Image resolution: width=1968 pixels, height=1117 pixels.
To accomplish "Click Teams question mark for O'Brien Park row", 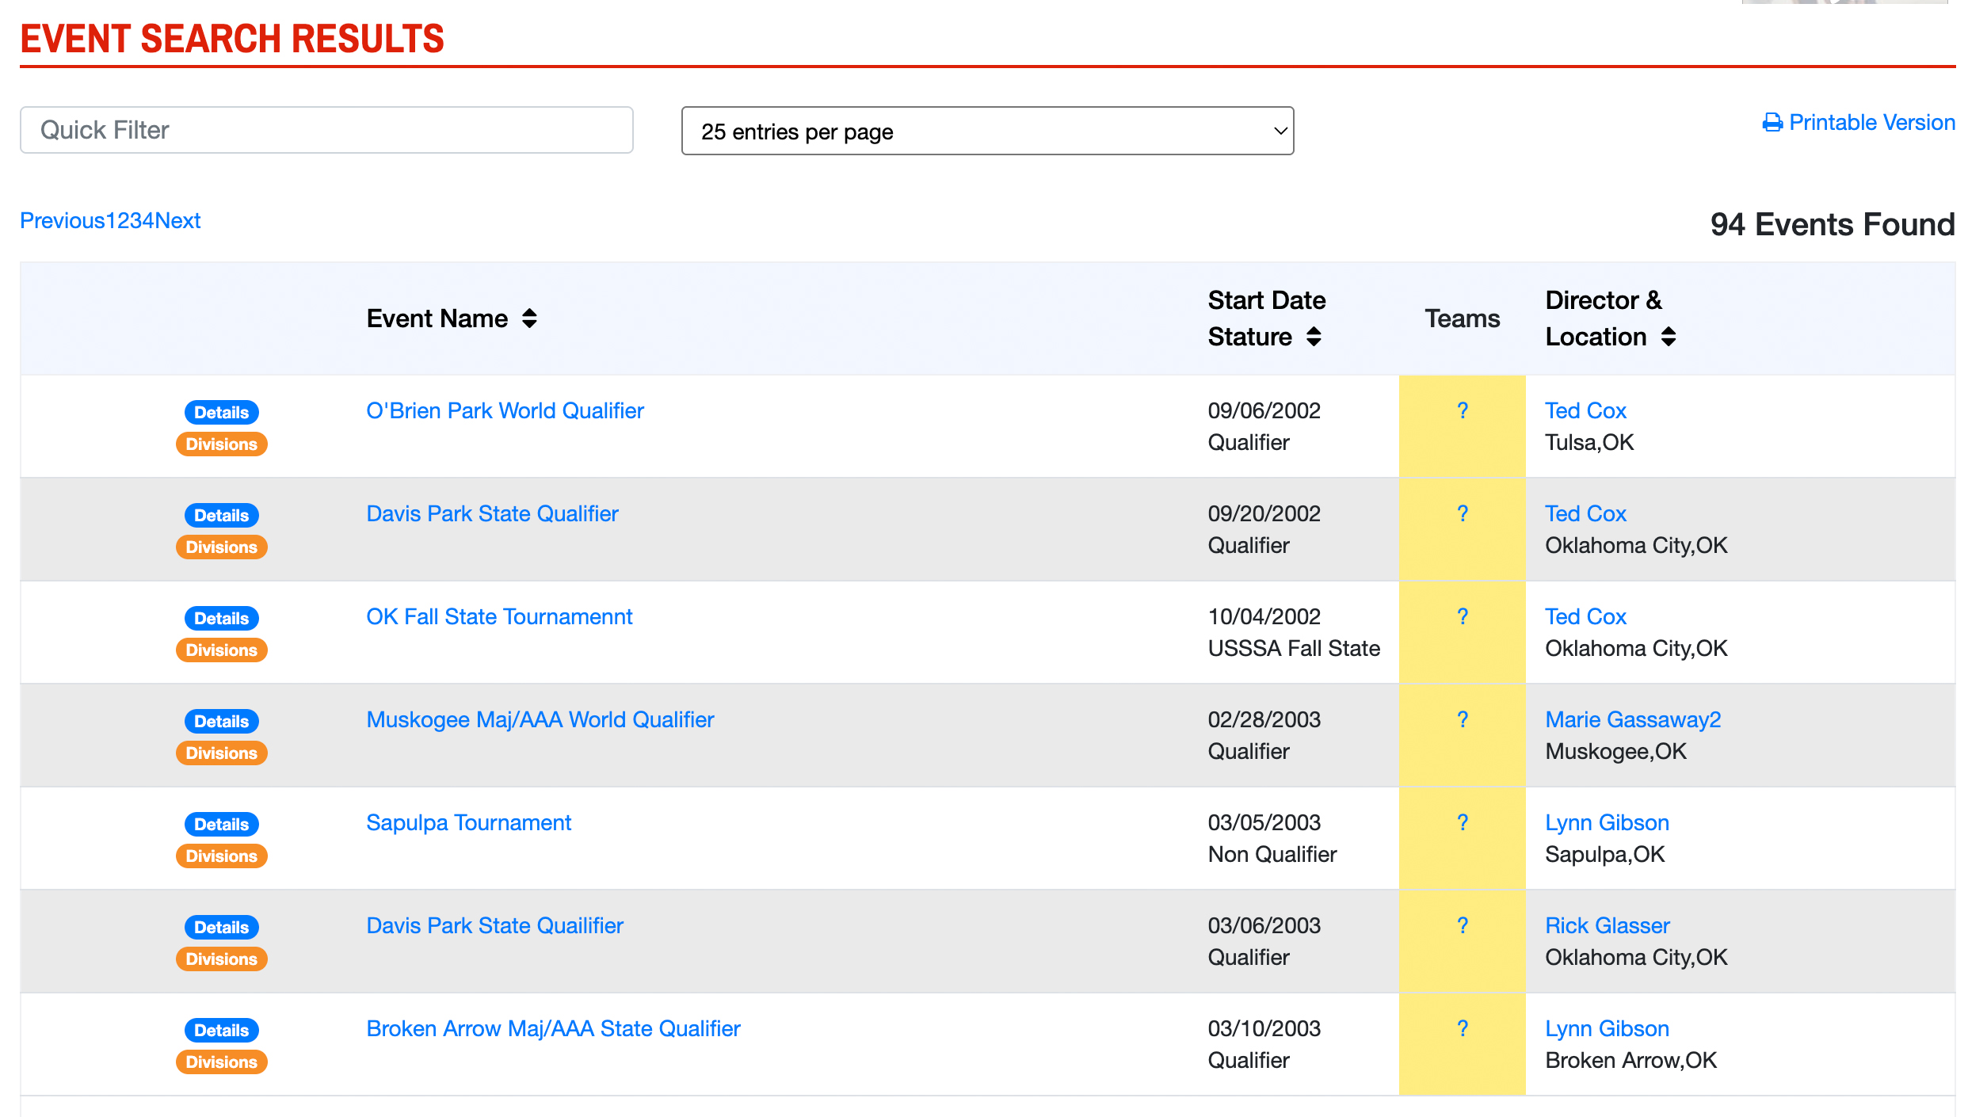I will click(1463, 410).
